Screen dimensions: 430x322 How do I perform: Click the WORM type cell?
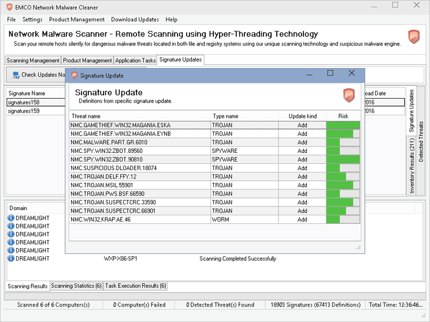tap(244, 220)
